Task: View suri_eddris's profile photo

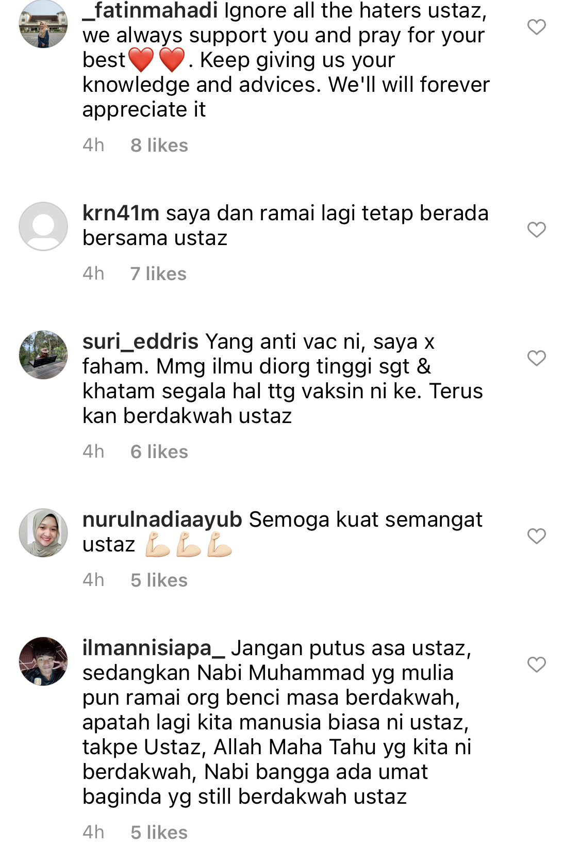Action: pyautogui.click(x=43, y=355)
